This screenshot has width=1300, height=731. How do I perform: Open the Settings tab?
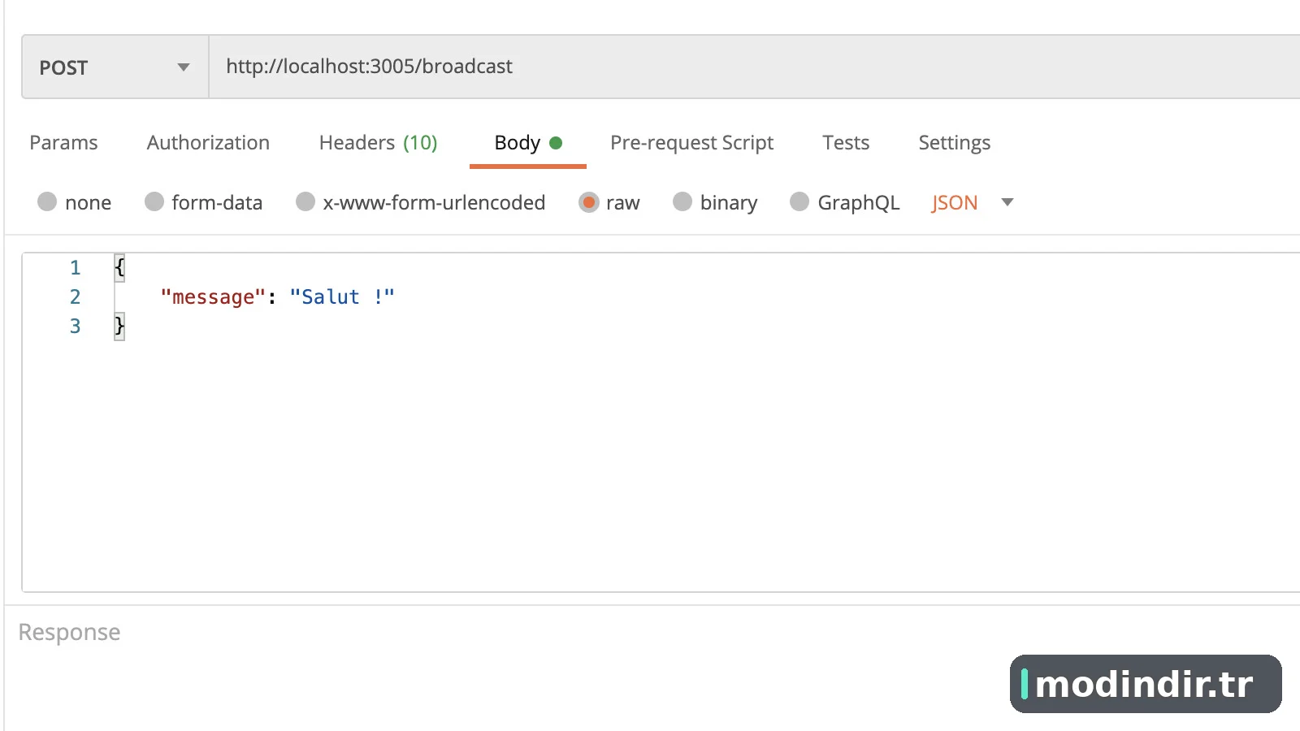tap(954, 143)
